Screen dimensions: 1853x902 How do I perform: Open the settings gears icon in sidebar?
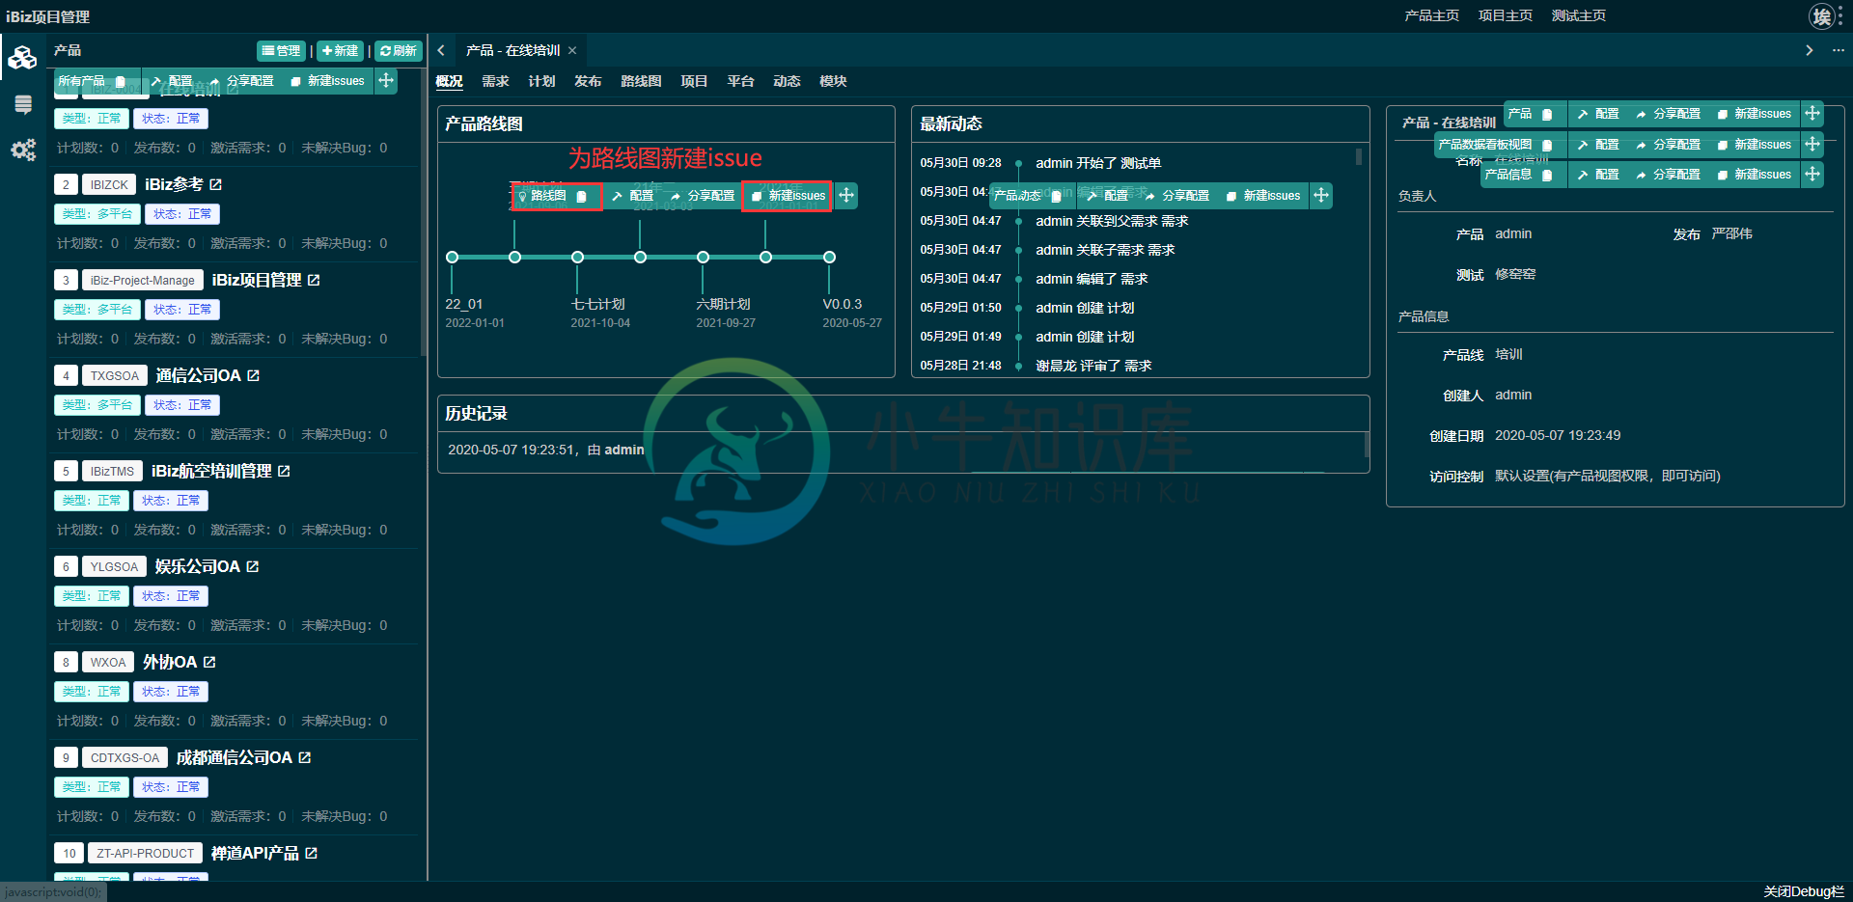coord(23,150)
